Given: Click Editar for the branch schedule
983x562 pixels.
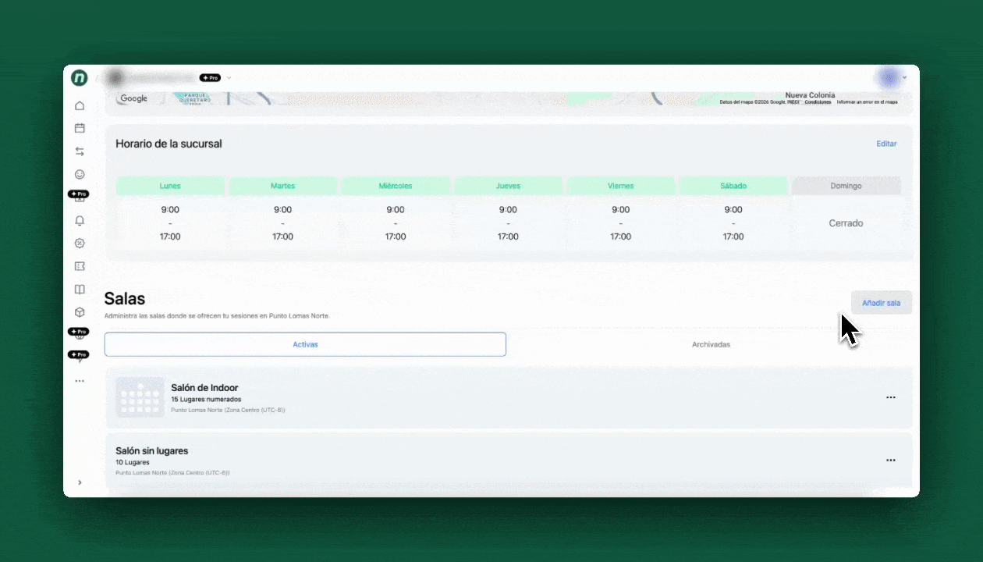Looking at the screenshot, I should point(886,144).
